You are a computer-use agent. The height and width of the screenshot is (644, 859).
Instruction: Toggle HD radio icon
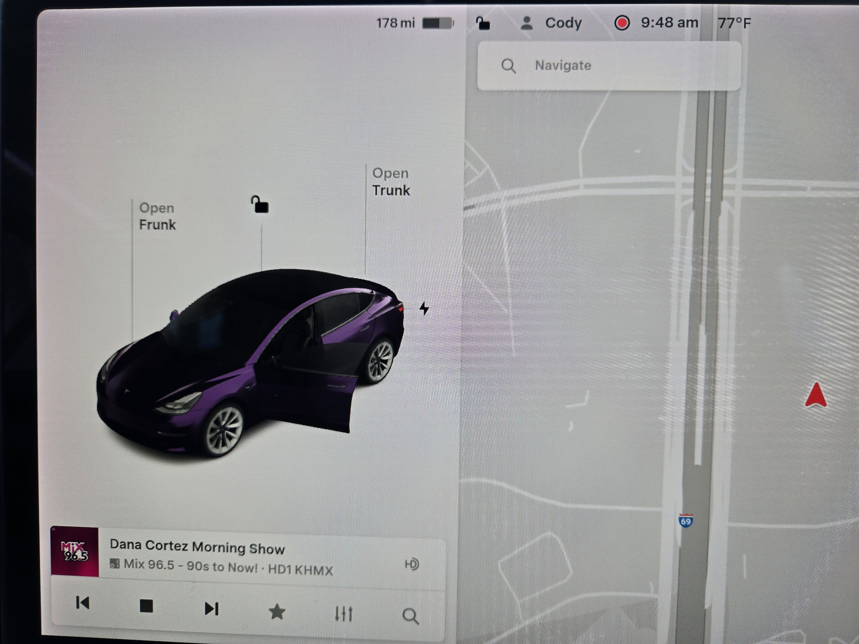(x=412, y=564)
